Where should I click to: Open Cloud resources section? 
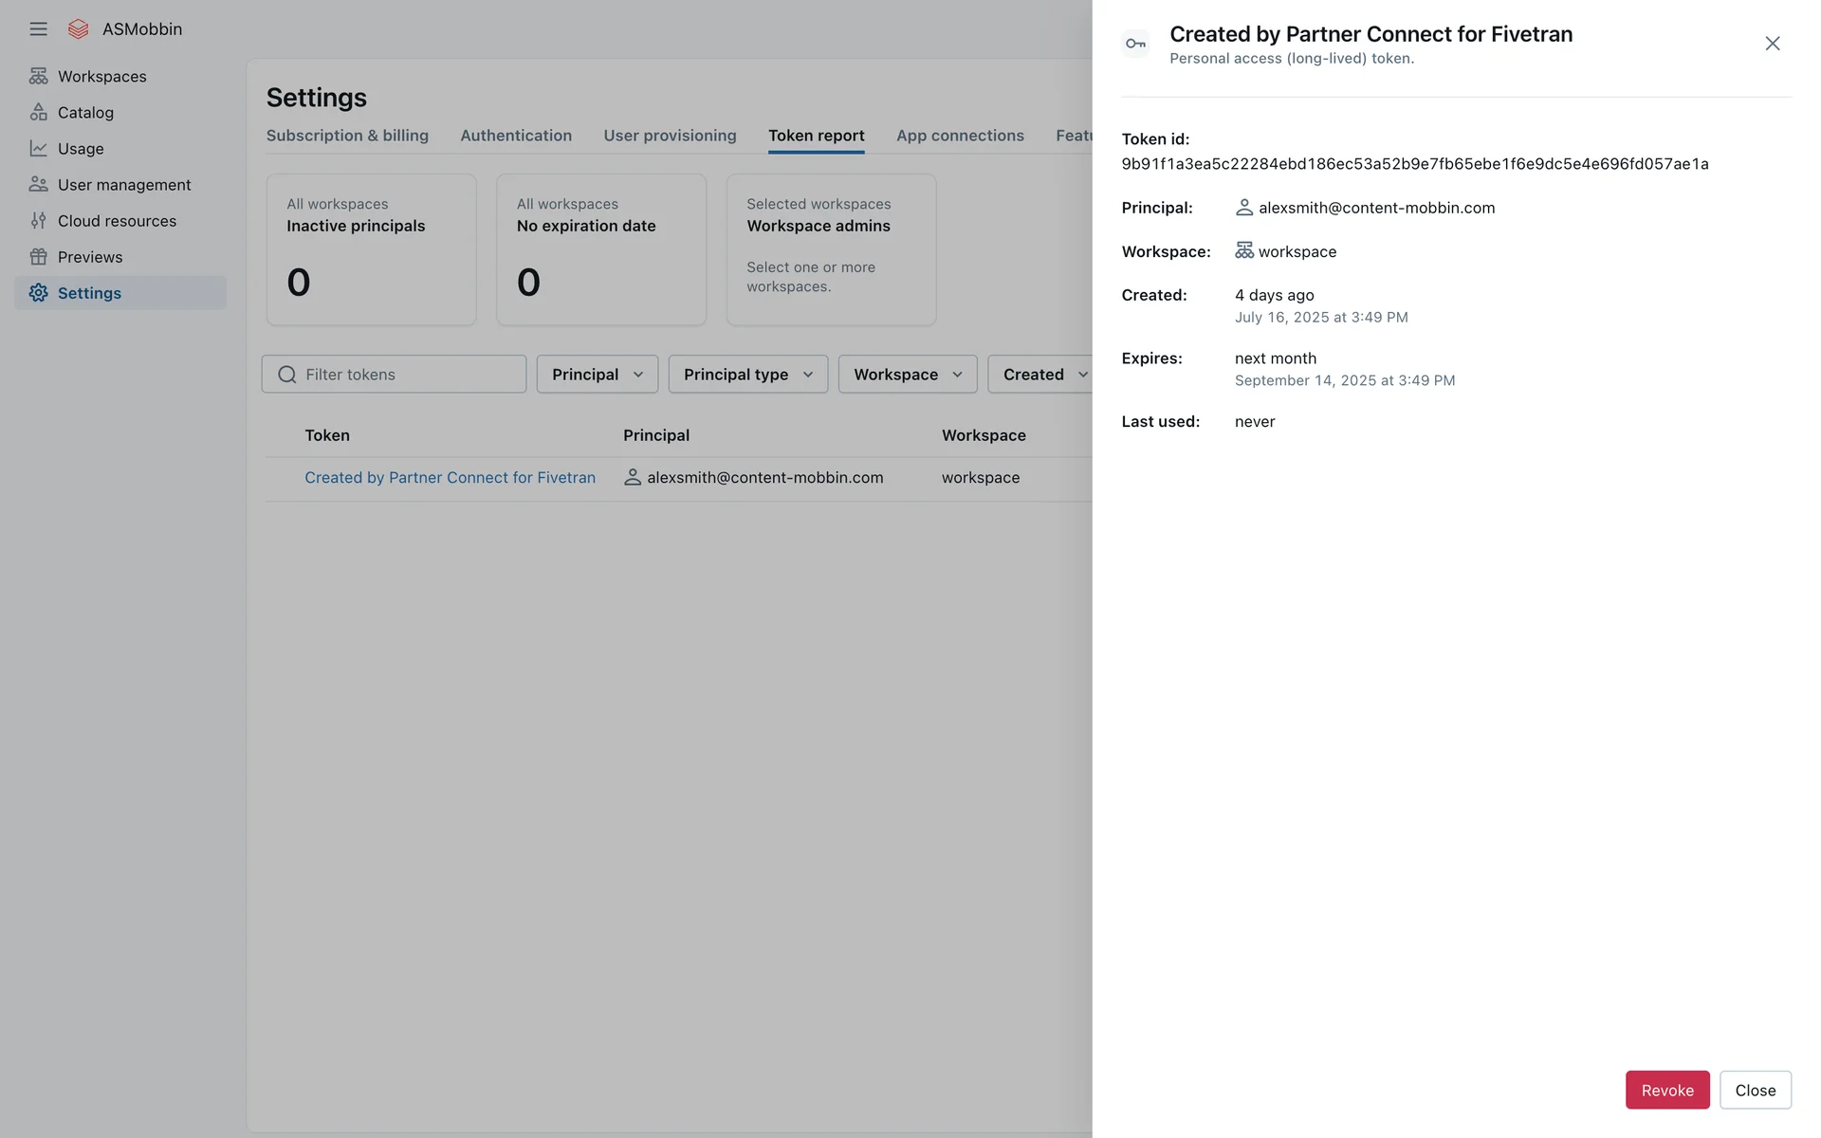[x=117, y=221]
